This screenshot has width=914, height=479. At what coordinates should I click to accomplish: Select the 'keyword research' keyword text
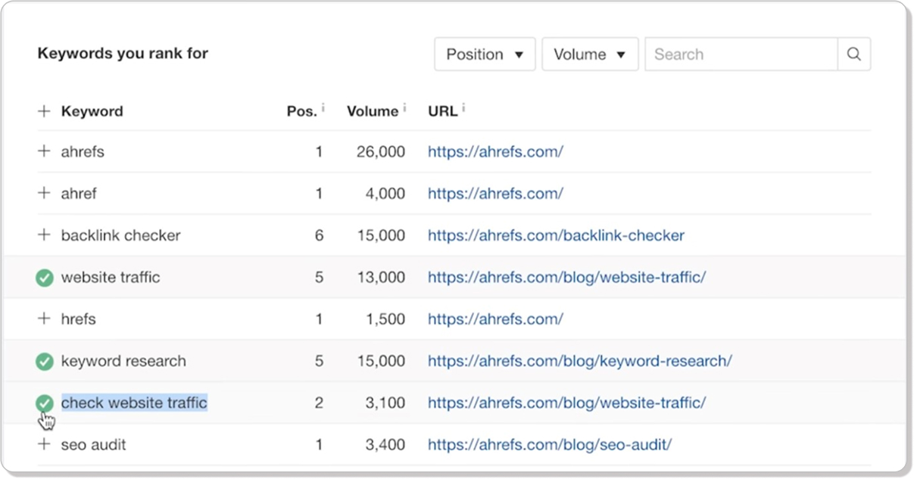click(x=123, y=361)
